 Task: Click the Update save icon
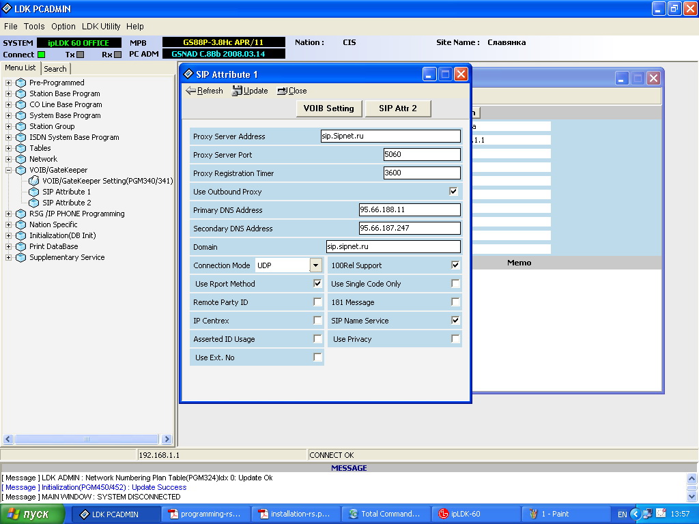pos(237,91)
